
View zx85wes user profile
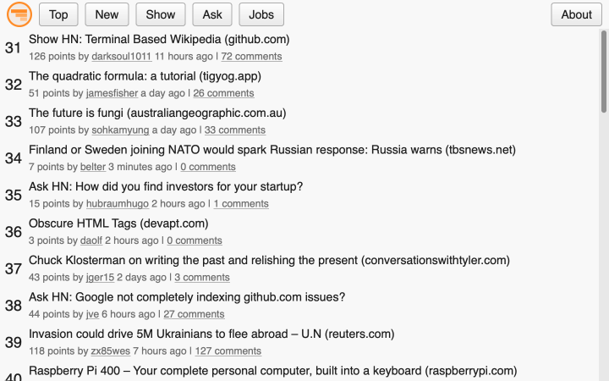click(110, 351)
